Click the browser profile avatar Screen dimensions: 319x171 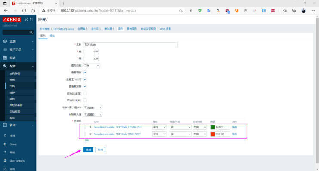304,11
